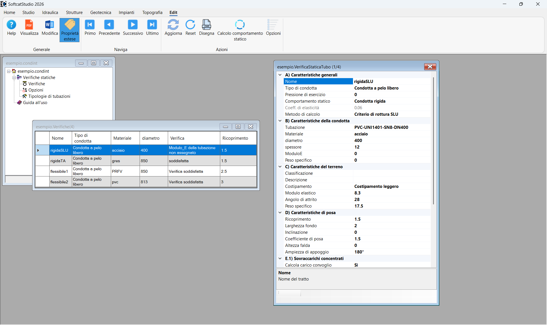Image resolution: width=547 pixels, height=325 pixels.
Task: Click the Costipamento value Costipamento leggero
Action: pos(392,186)
